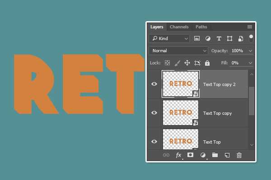
Task: Delete layer using the trash icon
Action: (239, 155)
